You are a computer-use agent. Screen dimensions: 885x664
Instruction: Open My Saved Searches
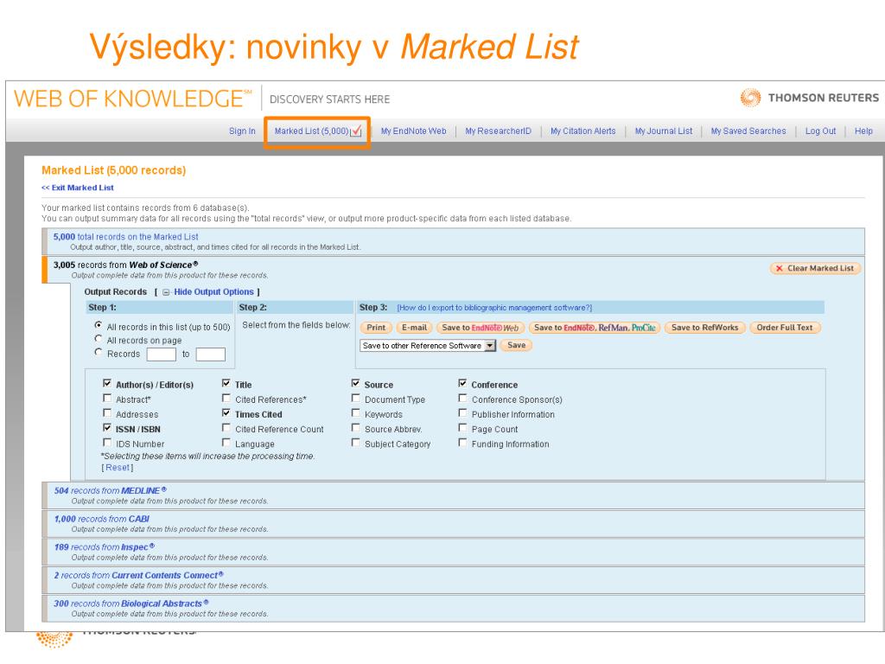click(748, 131)
